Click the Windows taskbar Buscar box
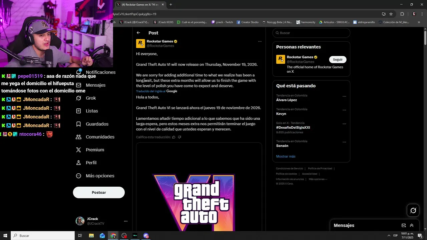 point(43,236)
